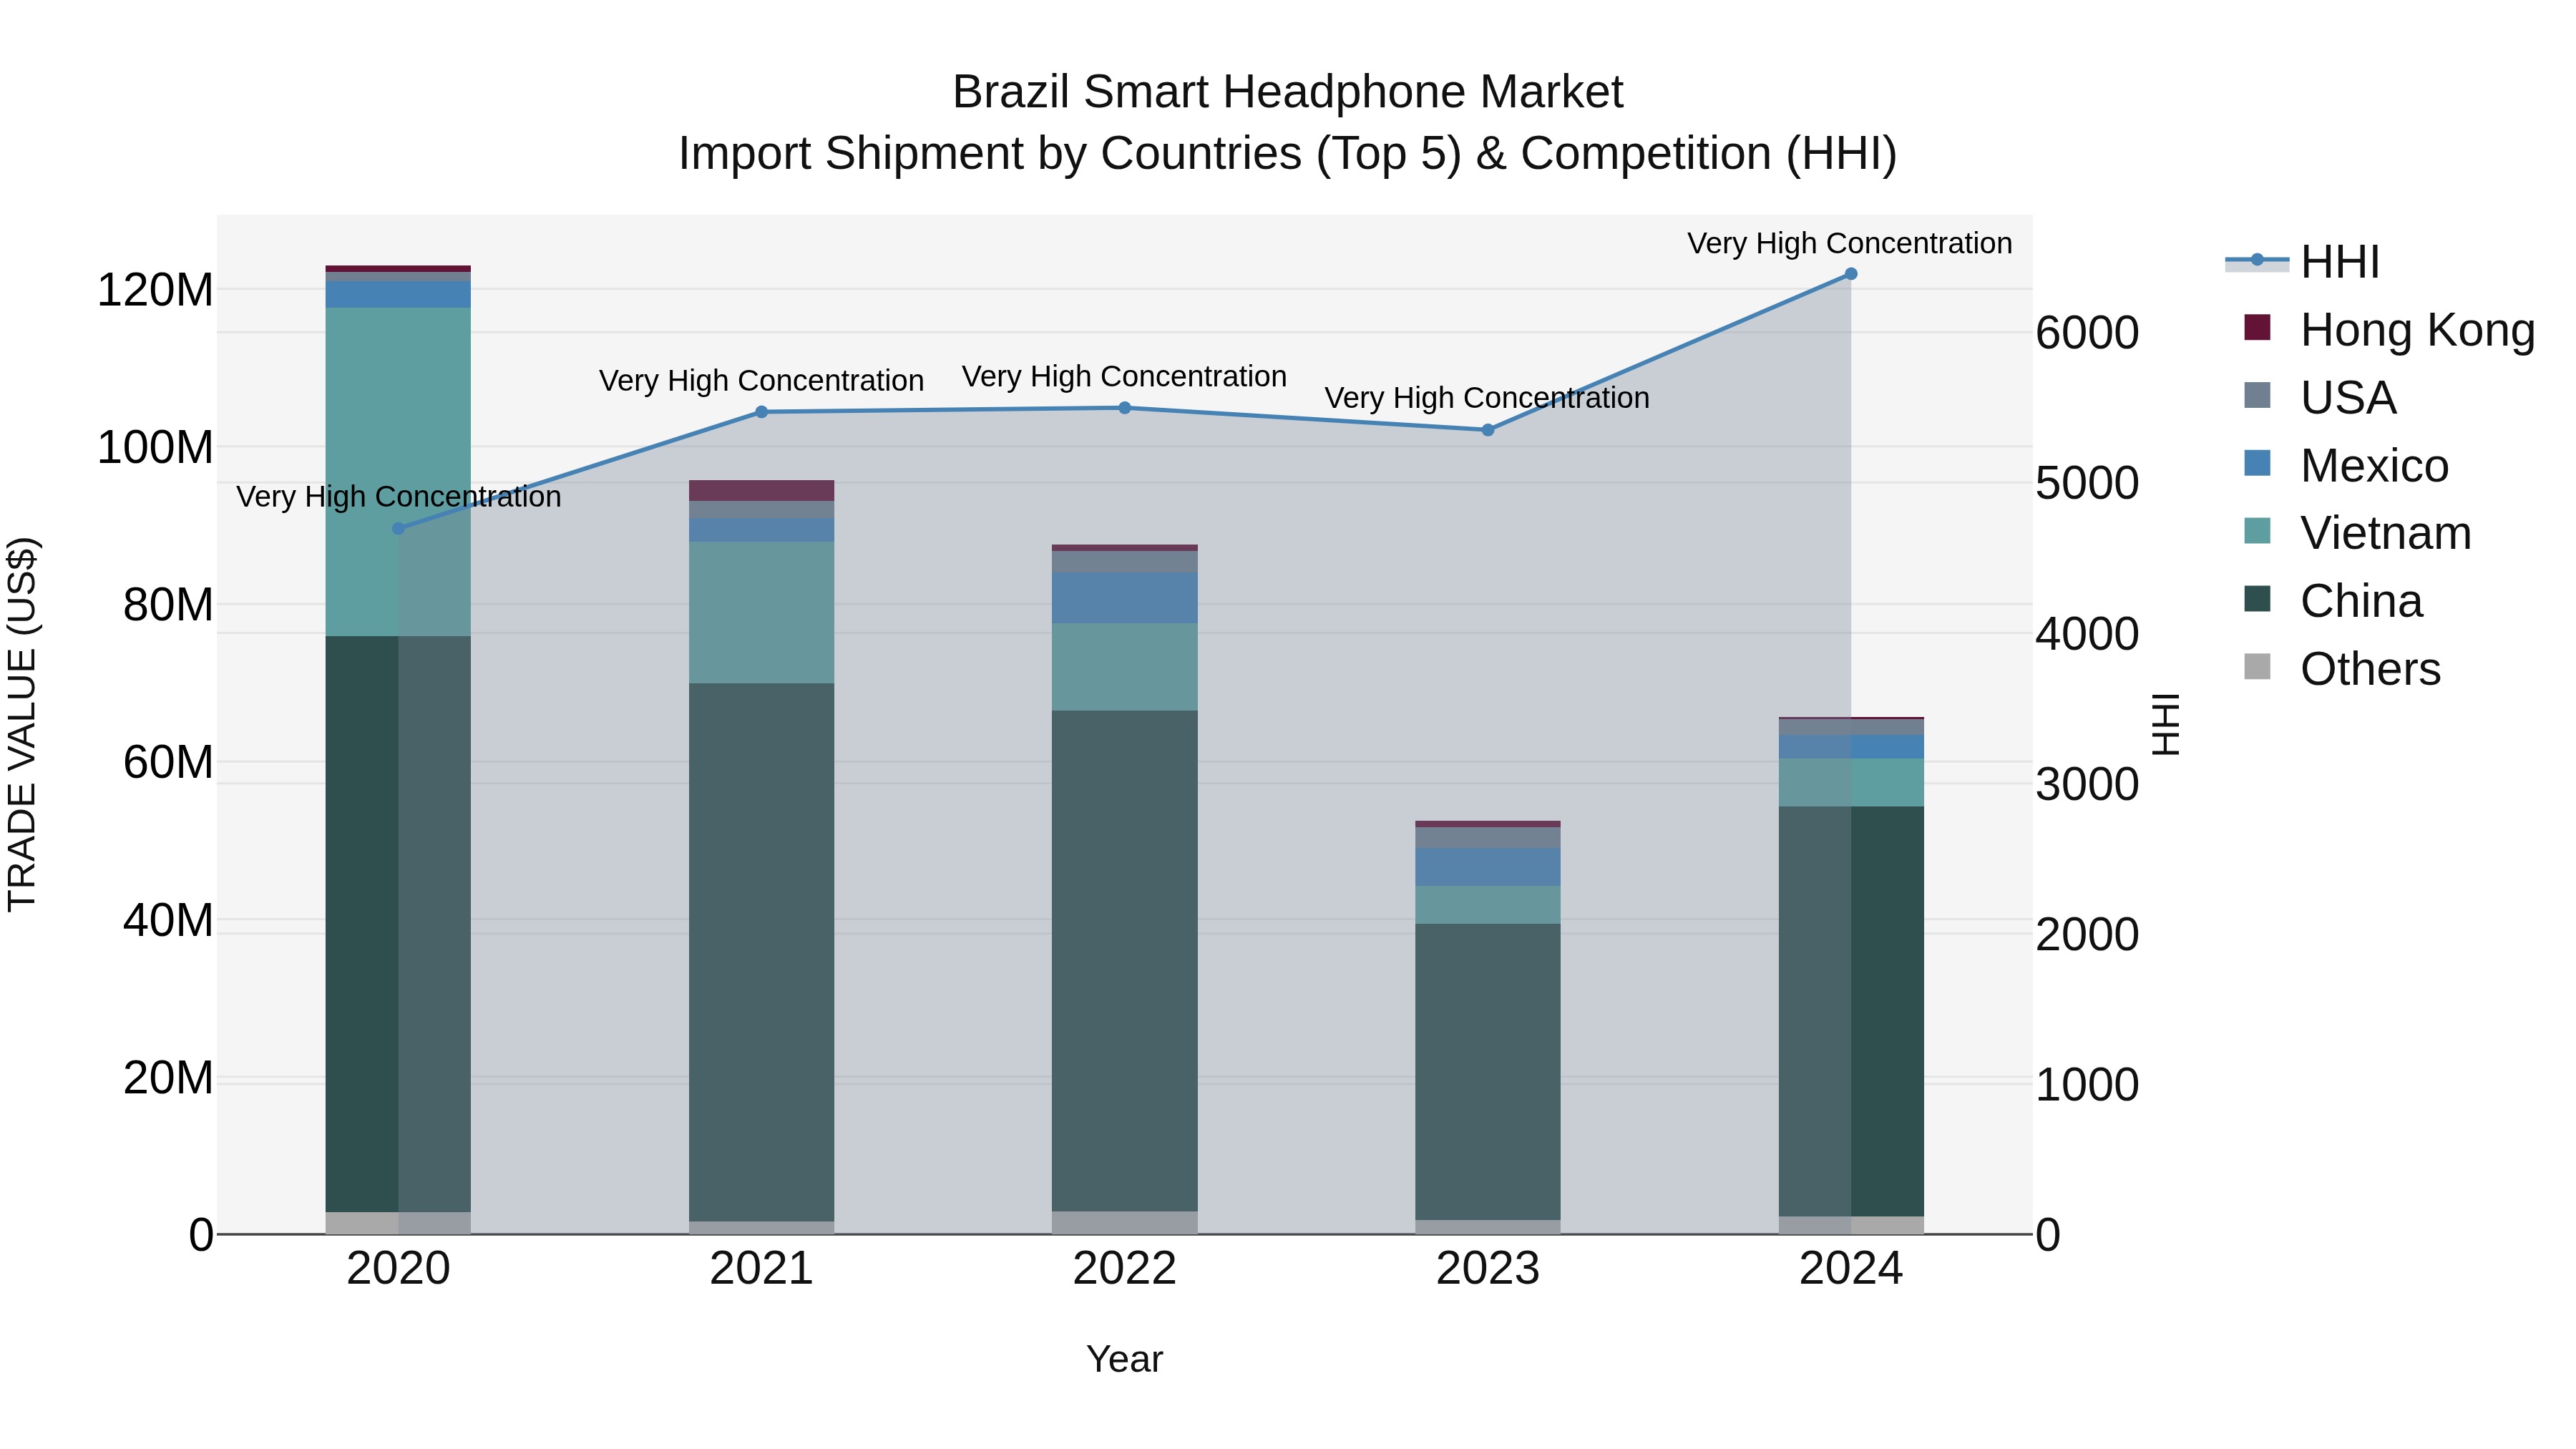Click the 3000 HHI axis tick label
Screen dimensions: 2576x1449
2087,784
